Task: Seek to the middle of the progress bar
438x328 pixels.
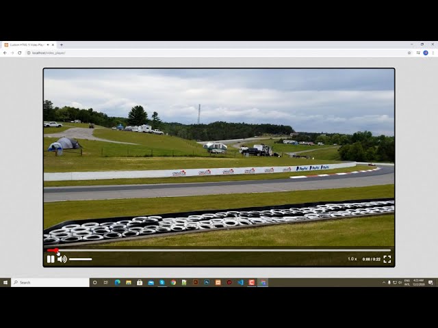Action: (219, 250)
